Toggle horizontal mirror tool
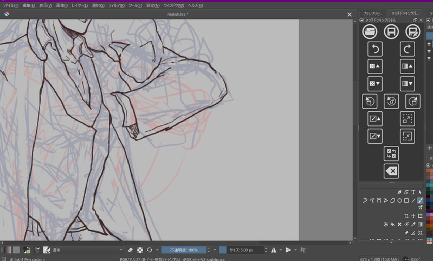This screenshot has height=261, width=433. [274, 250]
